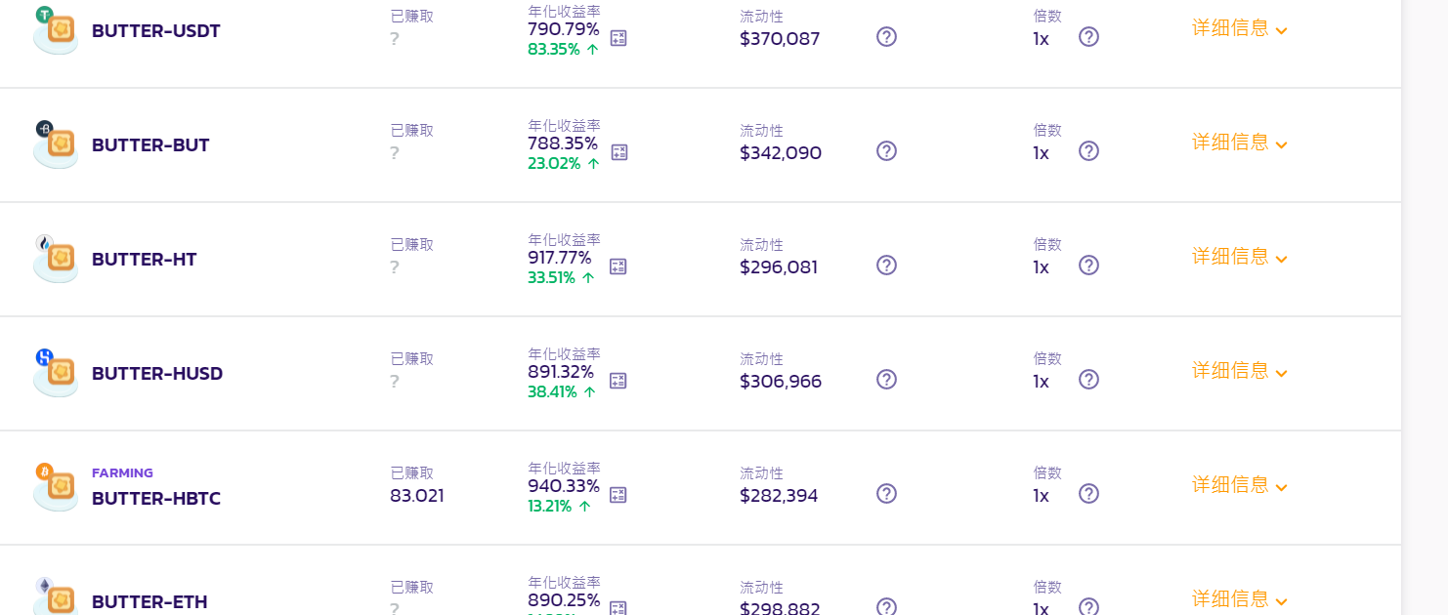This screenshot has height=615, width=1448.
Task: Open APR calculator for BUTTER-HT farm
Action: click(618, 266)
